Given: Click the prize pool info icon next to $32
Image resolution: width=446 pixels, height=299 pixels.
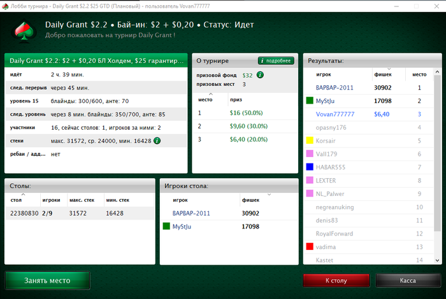Looking at the screenshot, I should tap(260, 74).
